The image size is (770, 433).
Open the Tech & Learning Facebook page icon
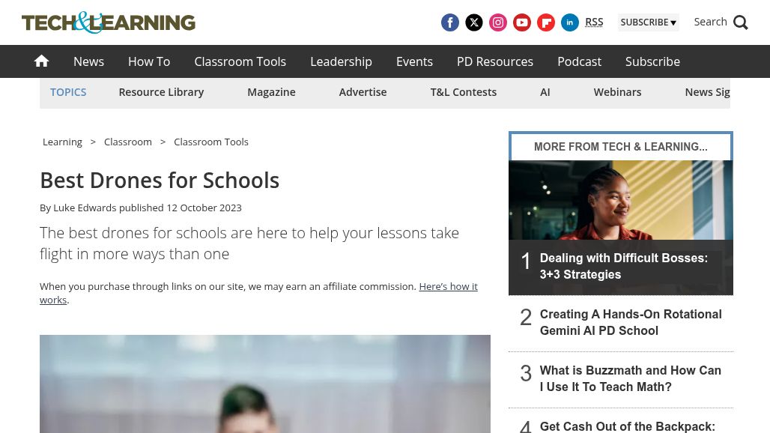[x=450, y=22]
